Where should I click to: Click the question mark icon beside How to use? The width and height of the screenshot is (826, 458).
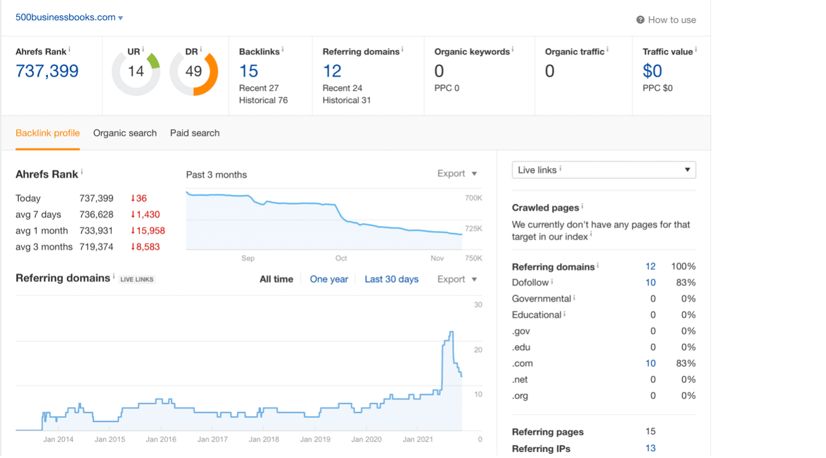click(x=641, y=20)
